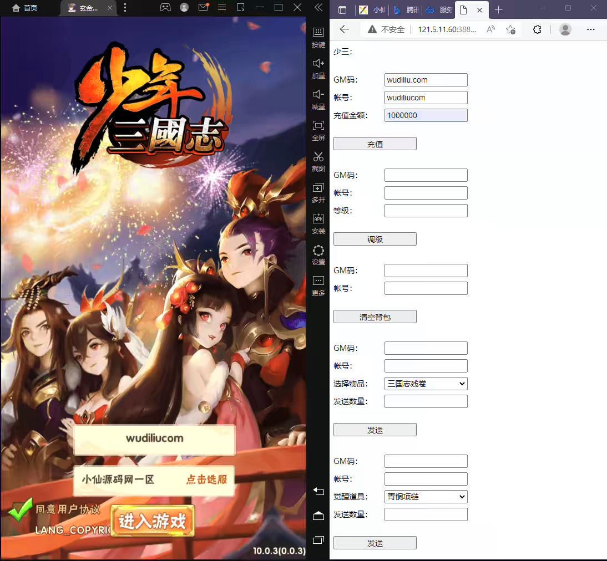Open the gamepad controller settings icon

coord(165,7)
